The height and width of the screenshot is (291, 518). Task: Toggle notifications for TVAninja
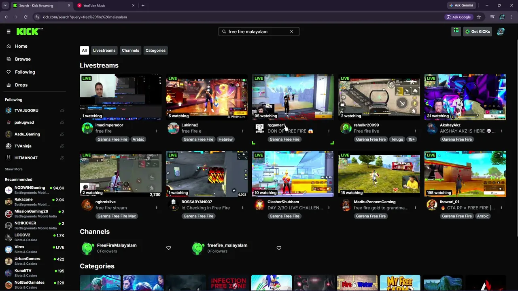(62, 146)
